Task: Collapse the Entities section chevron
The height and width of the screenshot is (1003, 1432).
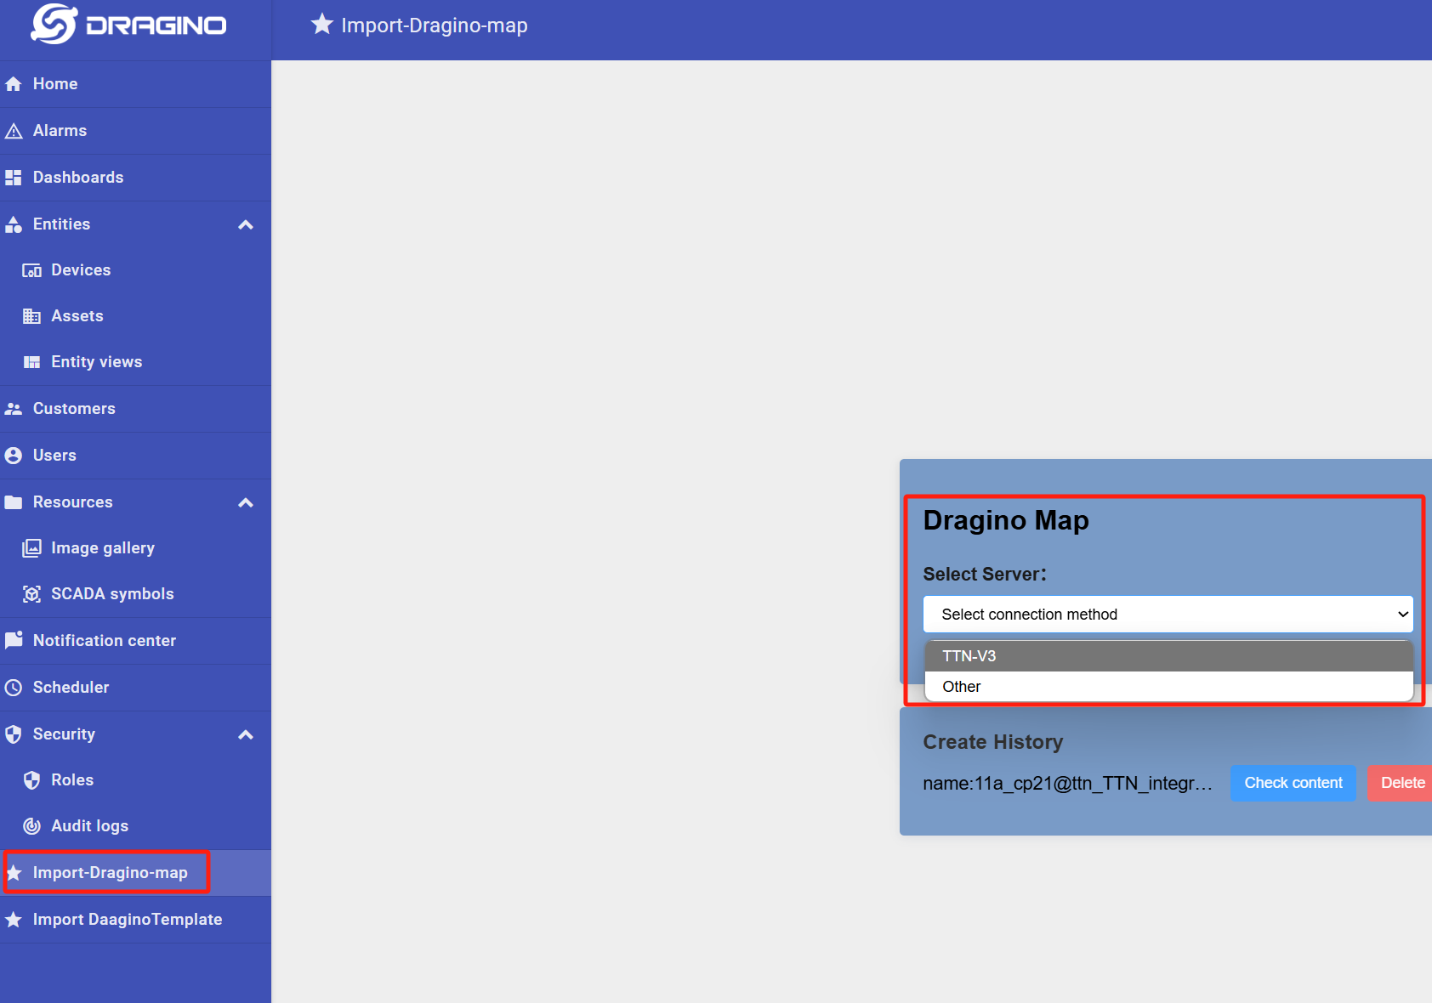Action: pos(246,224)
